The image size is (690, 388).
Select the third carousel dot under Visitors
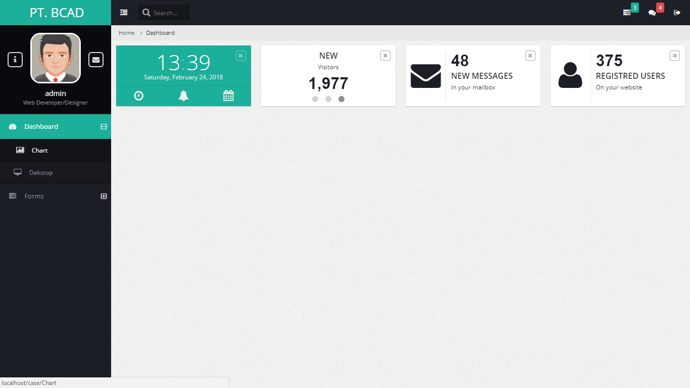pos(341,99)
